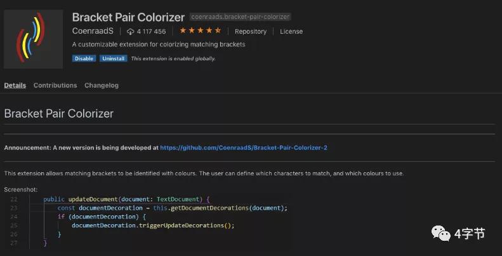Screen dimensions: 502x256
Task: Switch to the Contributions tab
Action: (x=55, y=85)
